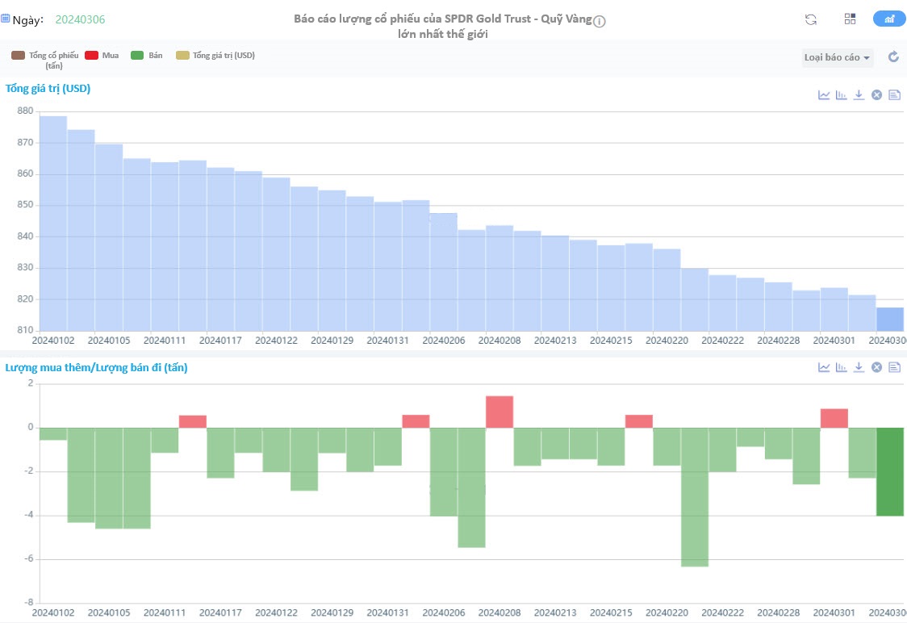This screenshot has height=623, width=907.
Task: Open the info icon beside the report title
Action: pyautogui.click(x=600, y=22)
